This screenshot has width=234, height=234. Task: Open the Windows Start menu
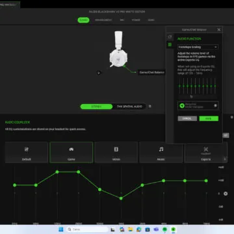[x=61, y=229]
